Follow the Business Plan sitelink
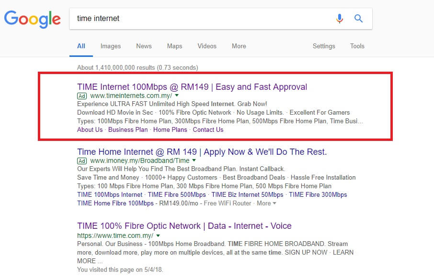This screenshot has width=434, height=278. 128,129
